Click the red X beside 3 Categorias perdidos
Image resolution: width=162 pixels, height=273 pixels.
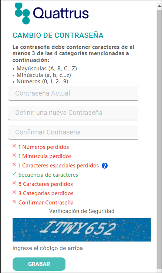coord(14,192)
